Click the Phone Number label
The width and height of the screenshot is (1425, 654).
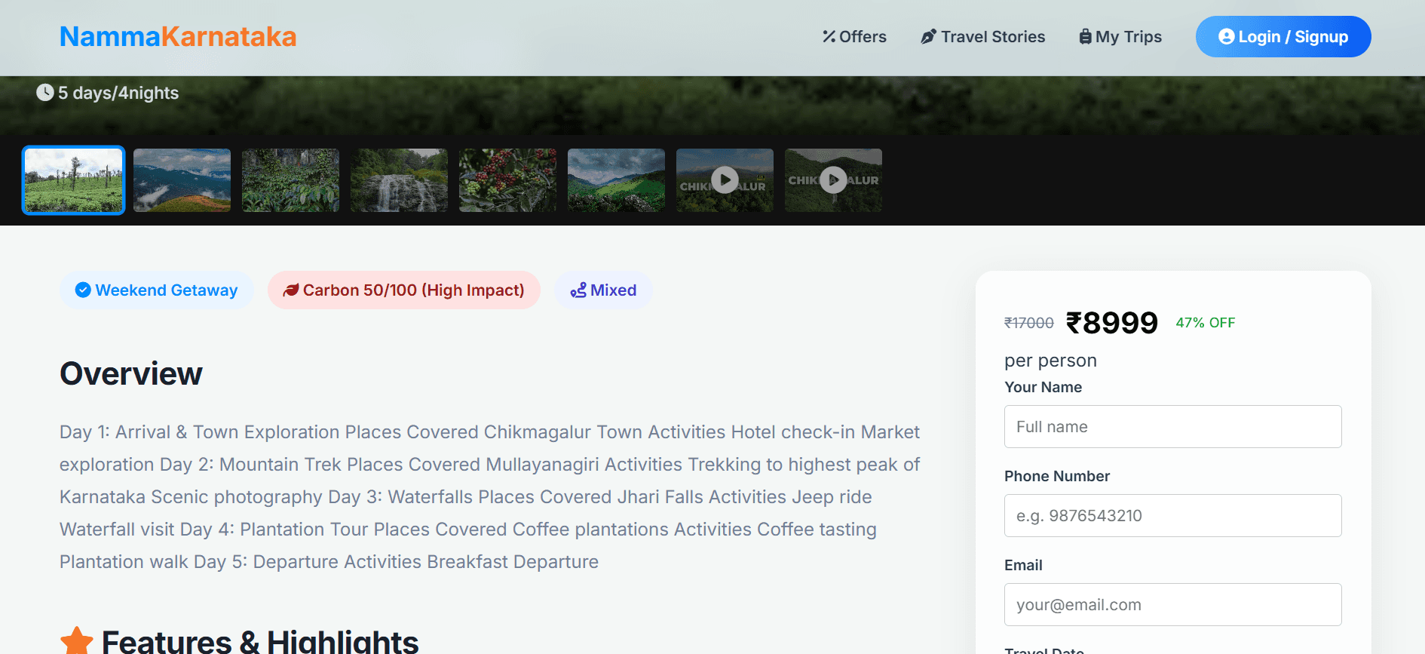click(1057, 476)
